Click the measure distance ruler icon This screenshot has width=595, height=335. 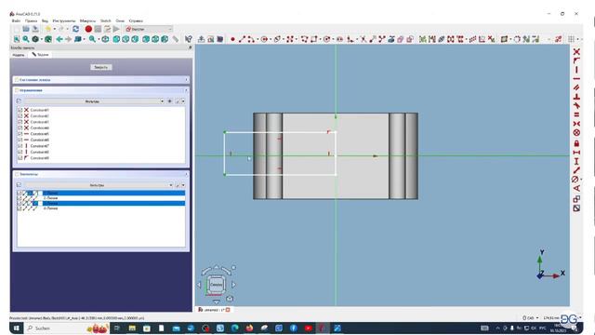(176, 39)
